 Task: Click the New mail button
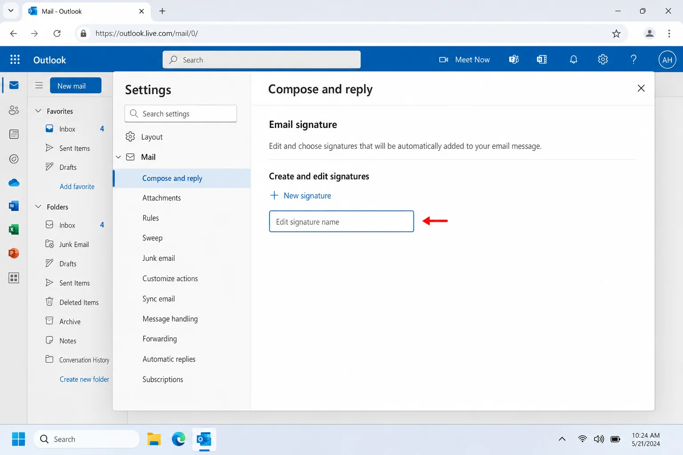pos(76,86)
